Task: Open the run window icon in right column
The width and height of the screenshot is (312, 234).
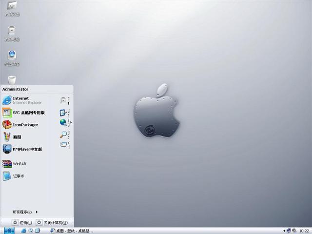Action: 63,144
